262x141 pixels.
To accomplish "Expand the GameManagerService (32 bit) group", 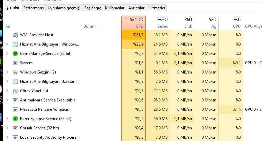I will (7, 54).
